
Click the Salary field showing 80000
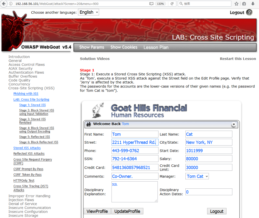[x=209, y=159]
